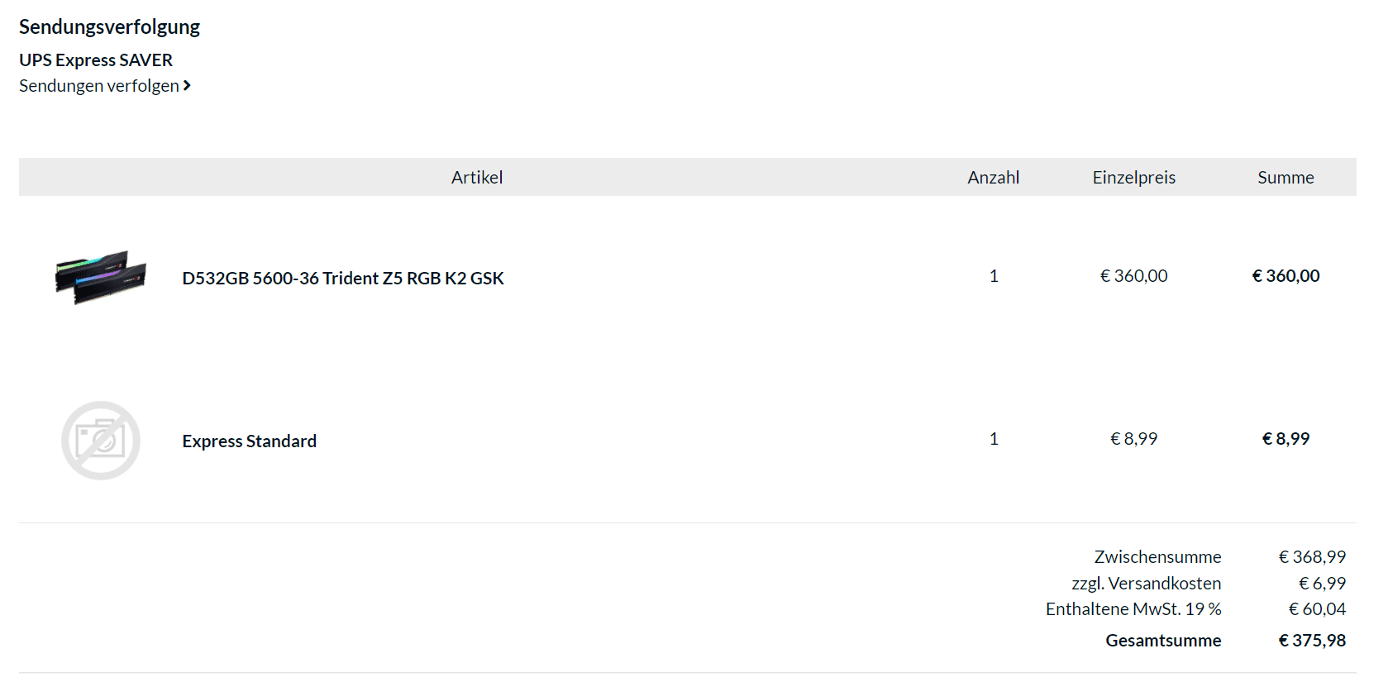
Task: Click the zzgl. Versandkosten label
Action: [x=1146, y=584]
